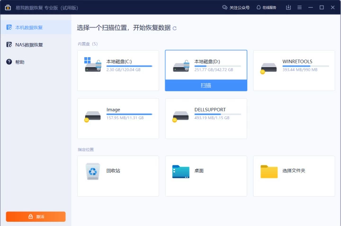Click the Image drive usage bar
Screen dimensions: 341x226
click(129, 114)
